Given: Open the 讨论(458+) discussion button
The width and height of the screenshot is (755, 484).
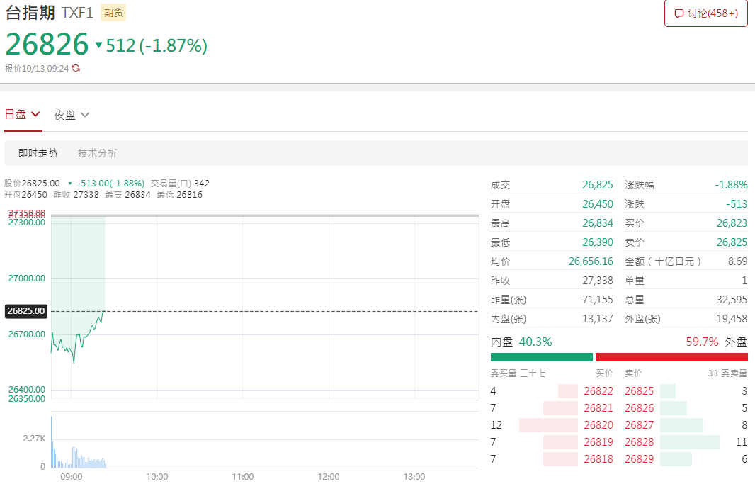Looking at the screenshot, I should coord(705,13).
